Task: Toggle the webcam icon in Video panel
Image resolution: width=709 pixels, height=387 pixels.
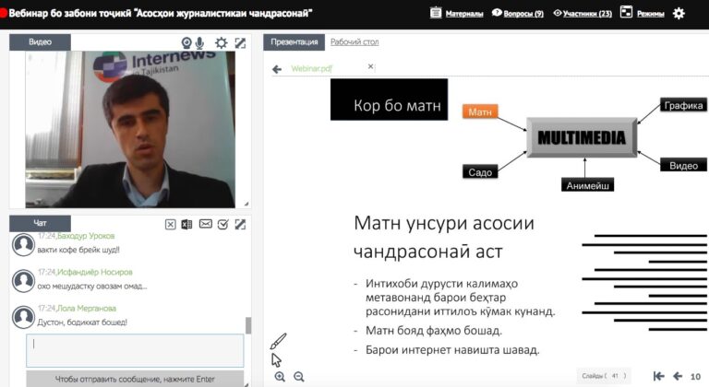Action: point(186,43)
